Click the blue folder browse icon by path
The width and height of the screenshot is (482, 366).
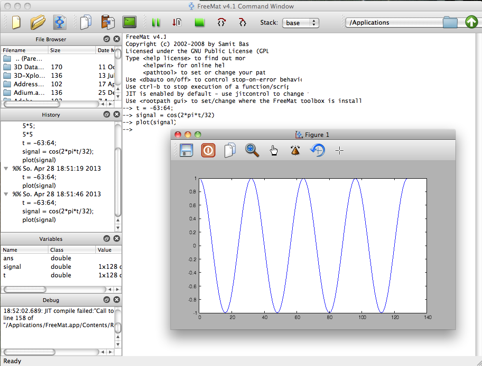450,22
